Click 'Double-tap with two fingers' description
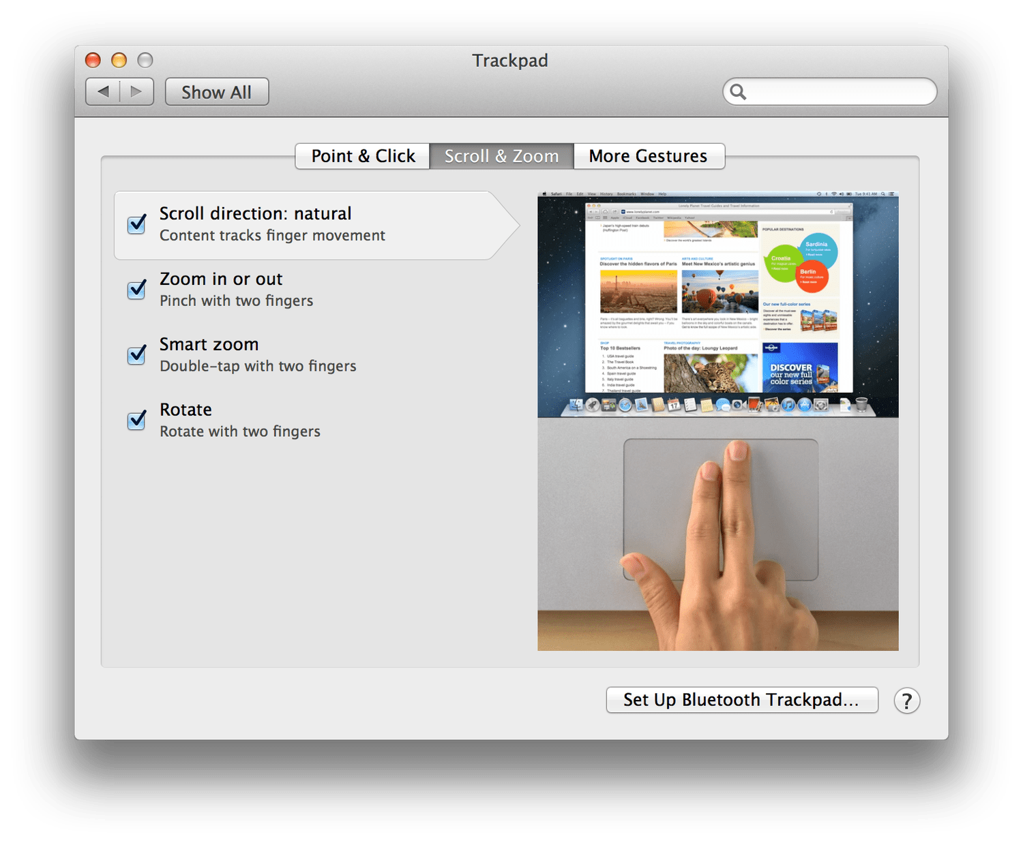Image resolution: width=1023 pixels, height=843 pixels. 258,366
